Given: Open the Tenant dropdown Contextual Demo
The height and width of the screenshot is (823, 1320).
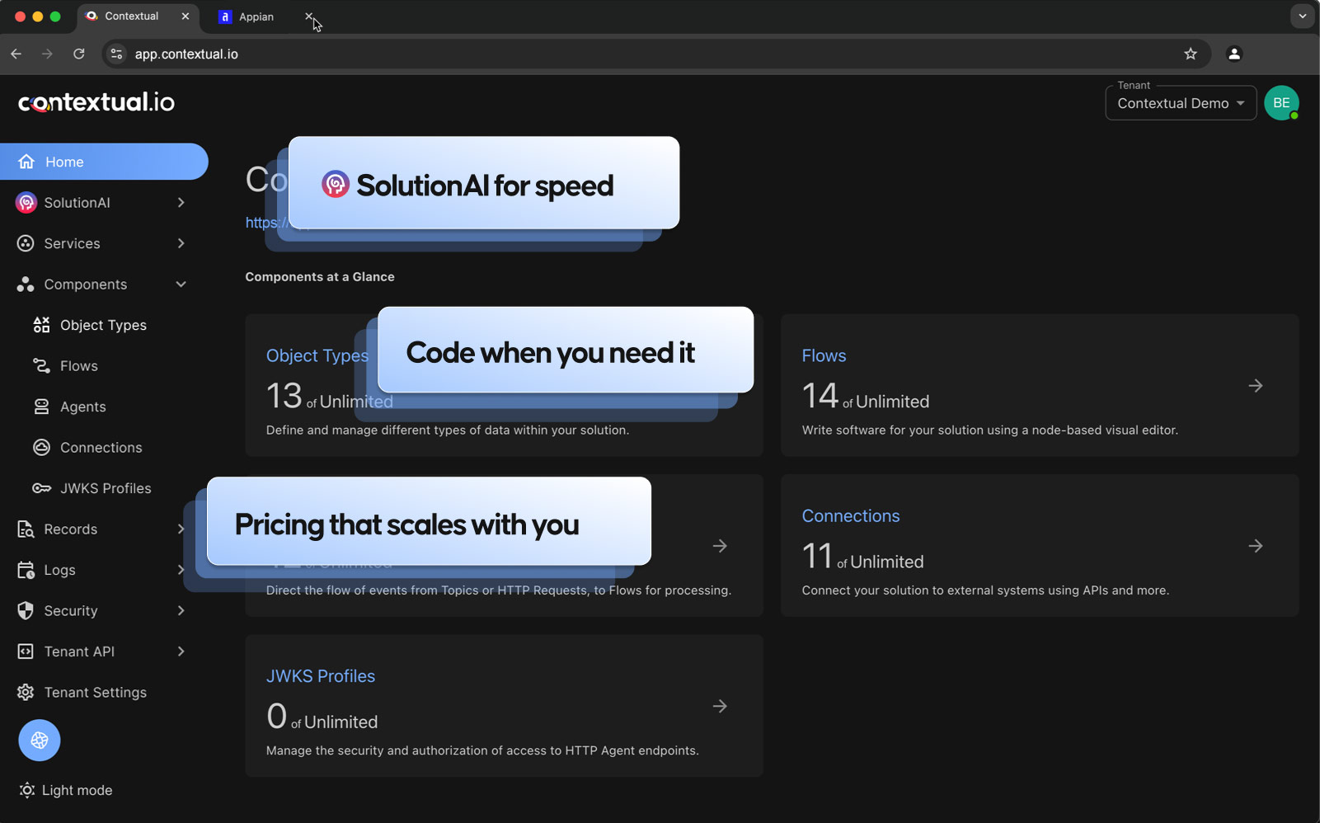Looking at the screenshot, I should pyautogui.click(x=1181, y=103).
